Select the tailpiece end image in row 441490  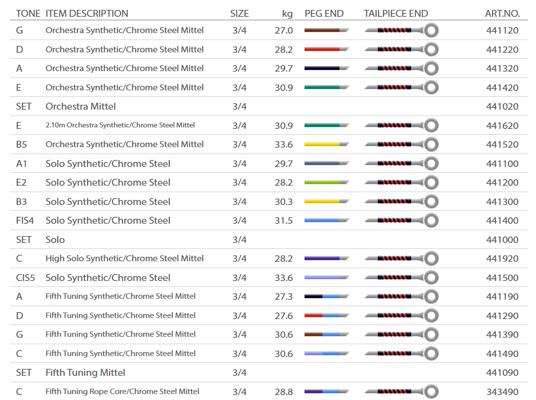click(401, 354)
